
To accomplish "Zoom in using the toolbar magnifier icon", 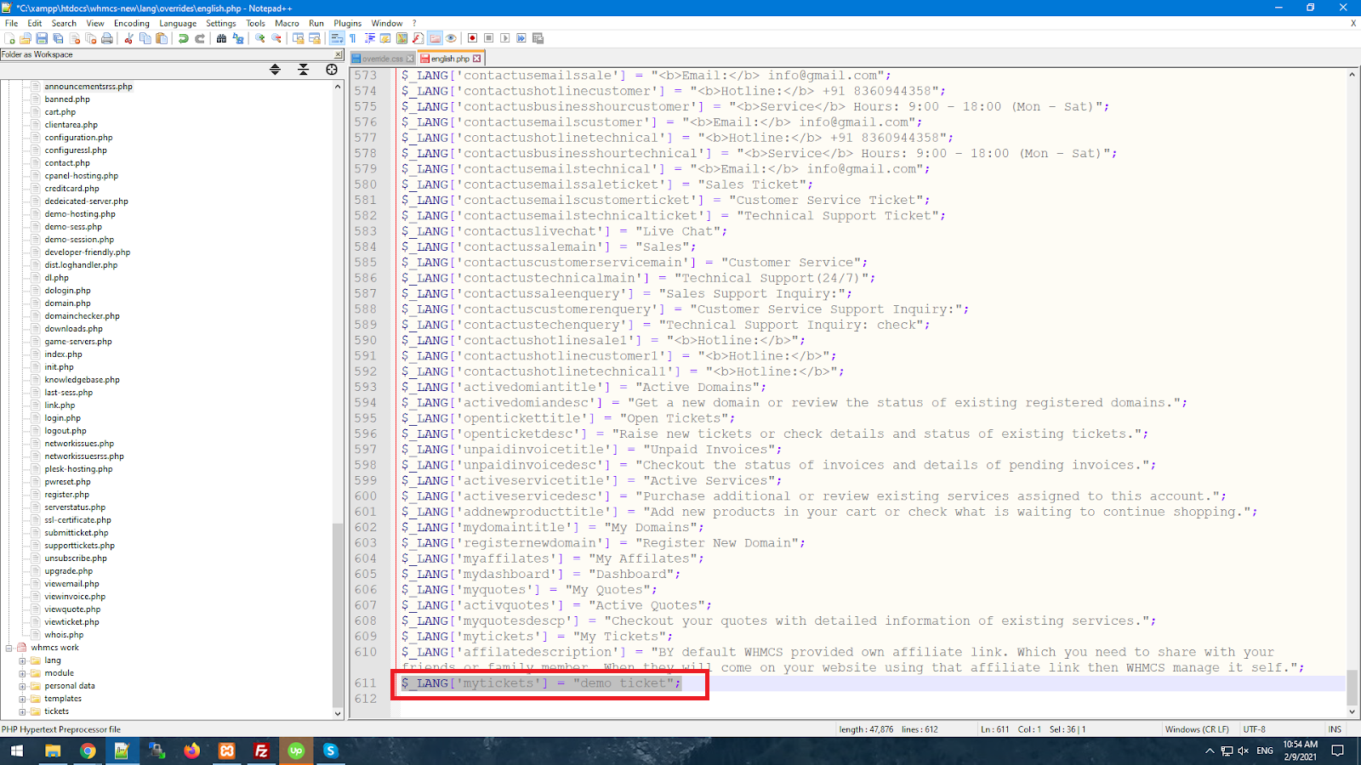I will click(x=260, y=38).
